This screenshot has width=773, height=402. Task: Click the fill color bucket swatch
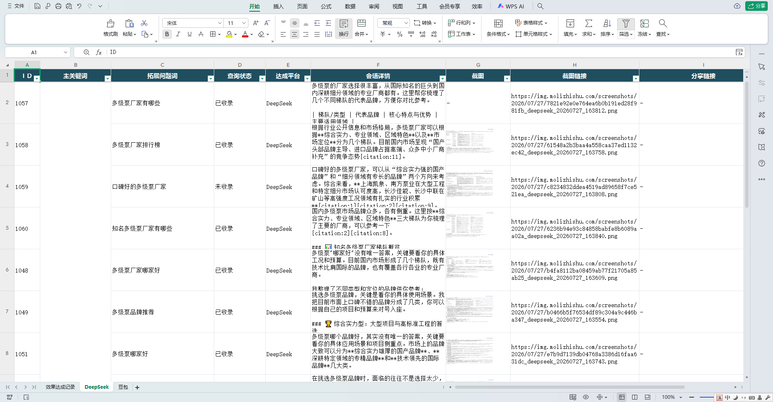click(x=229, y=34)
